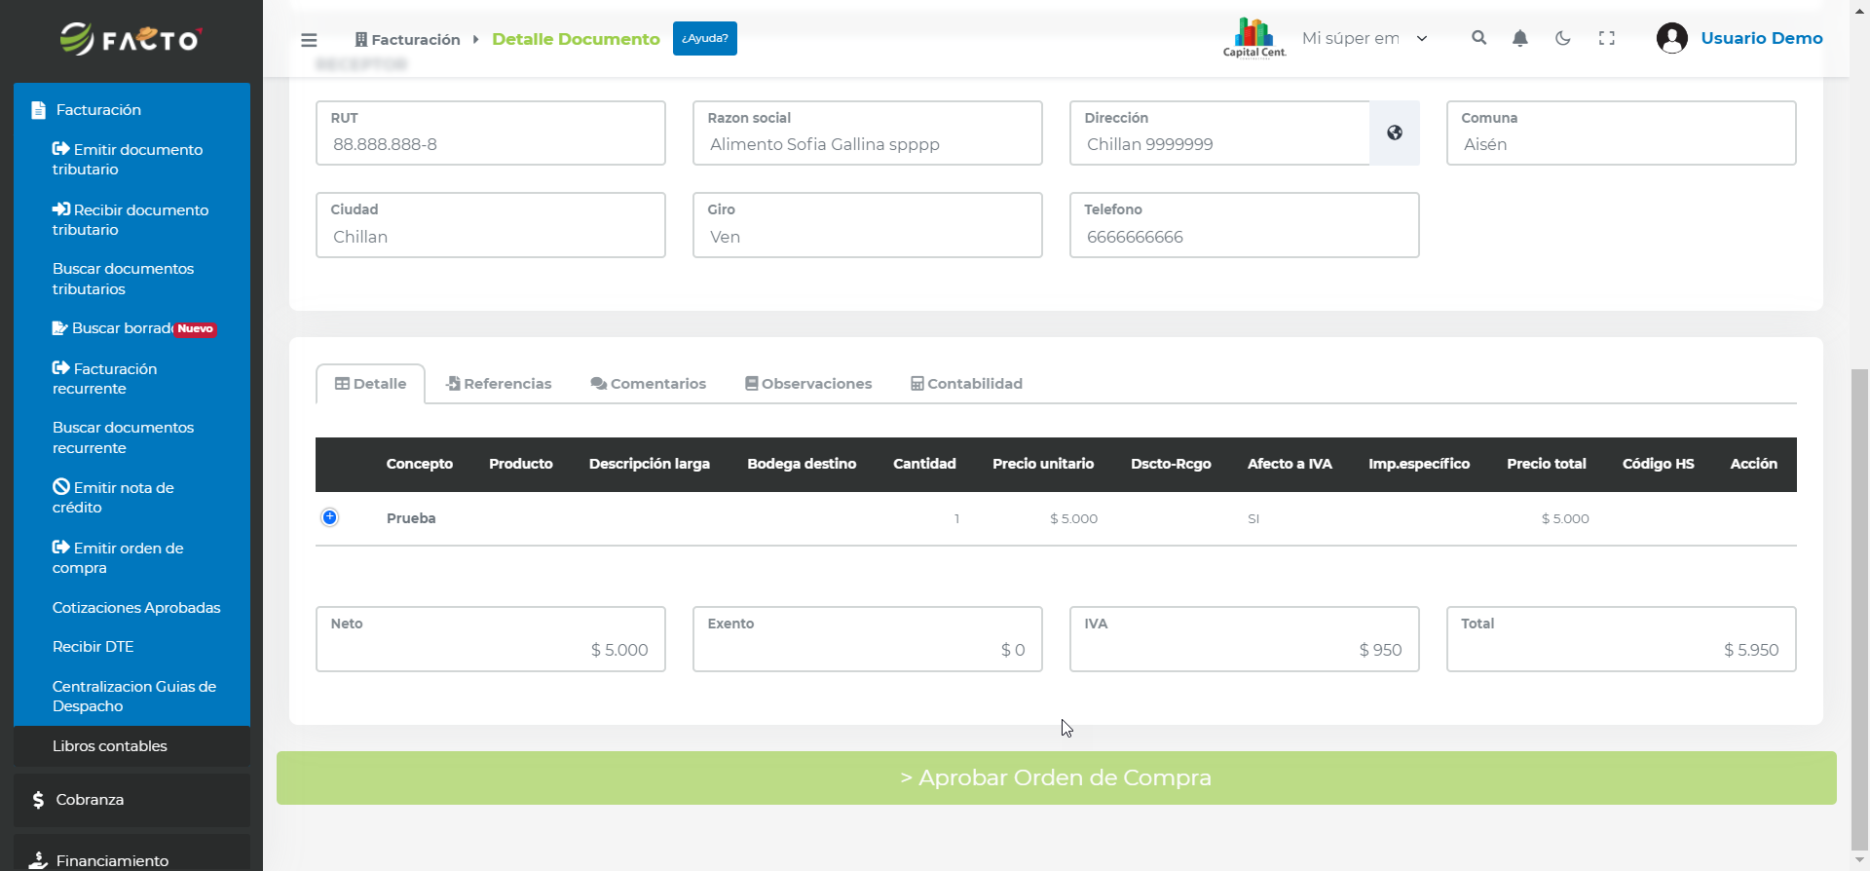Open the search magnifier icon
1870x871 pixels.
pos(1478,38)
